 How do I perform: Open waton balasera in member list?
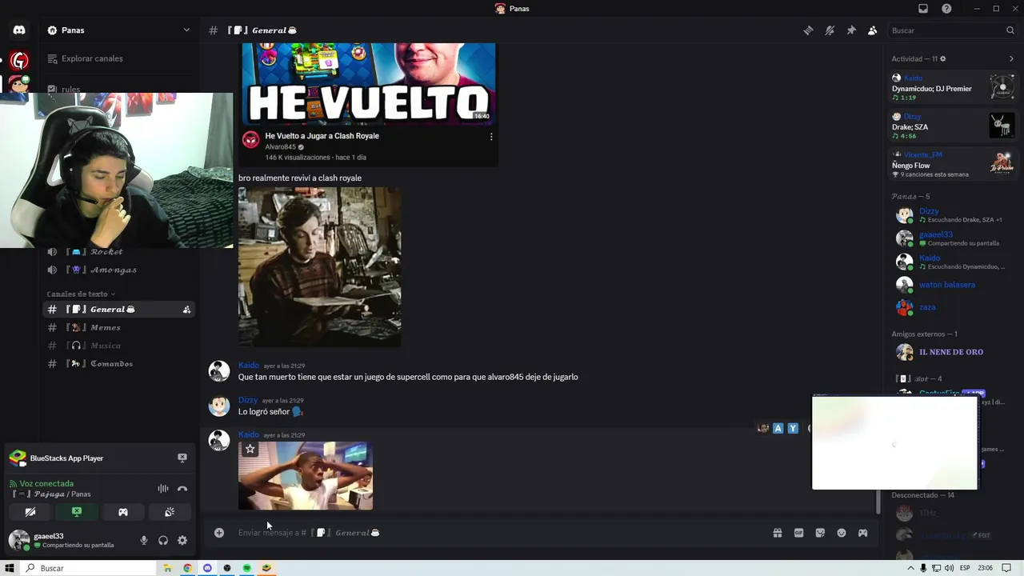coord(953,285)
